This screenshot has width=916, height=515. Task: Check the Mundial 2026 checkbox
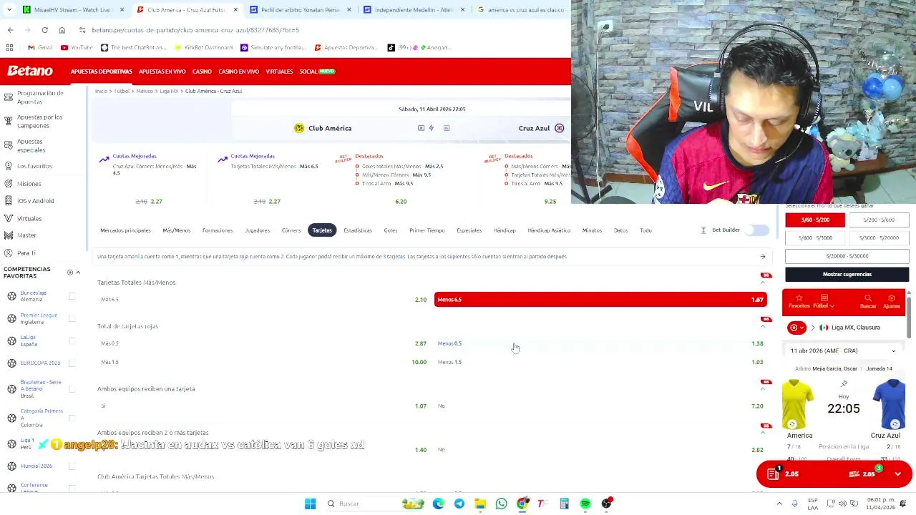point(72,466)
